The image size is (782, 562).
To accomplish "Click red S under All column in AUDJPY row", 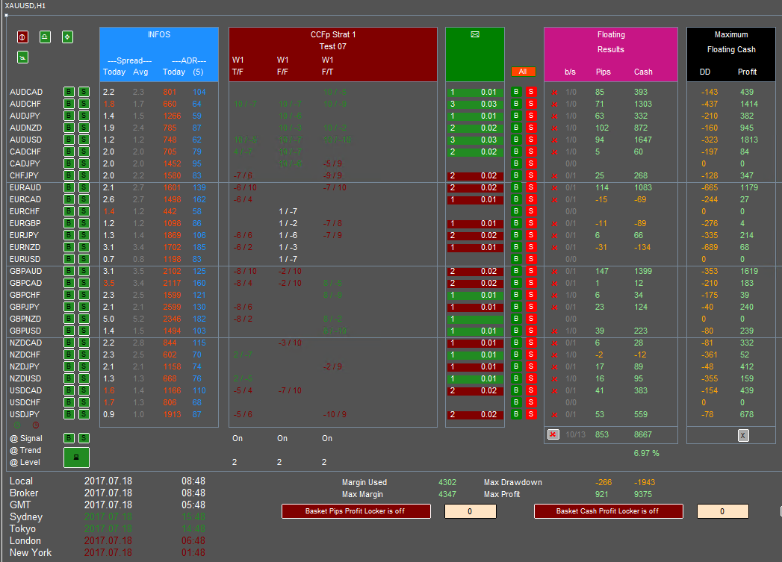I will click(x=530, y=116).
